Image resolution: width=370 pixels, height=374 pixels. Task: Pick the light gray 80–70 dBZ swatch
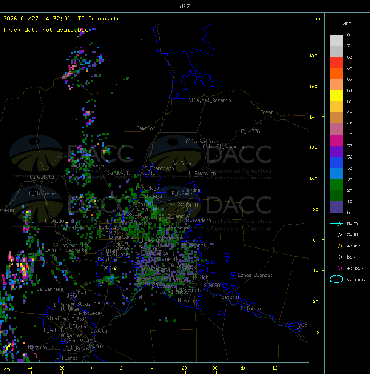(x=336, y=40)
